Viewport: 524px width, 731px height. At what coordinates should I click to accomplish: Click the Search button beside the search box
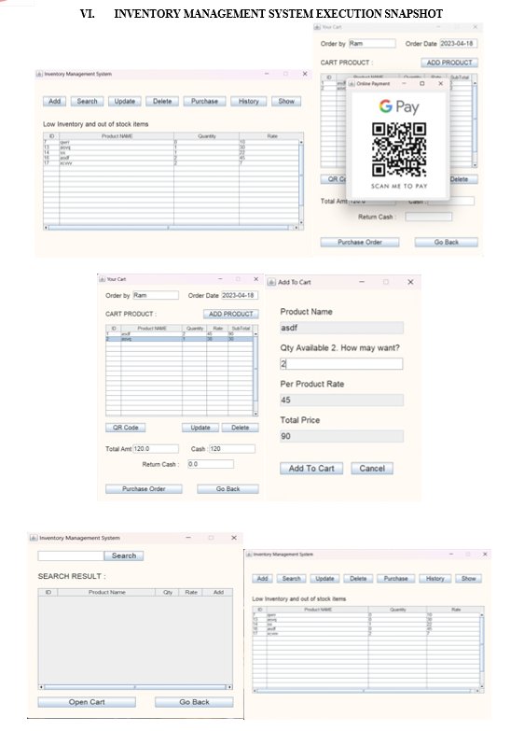pyautogui.click(x=124, y=555)
